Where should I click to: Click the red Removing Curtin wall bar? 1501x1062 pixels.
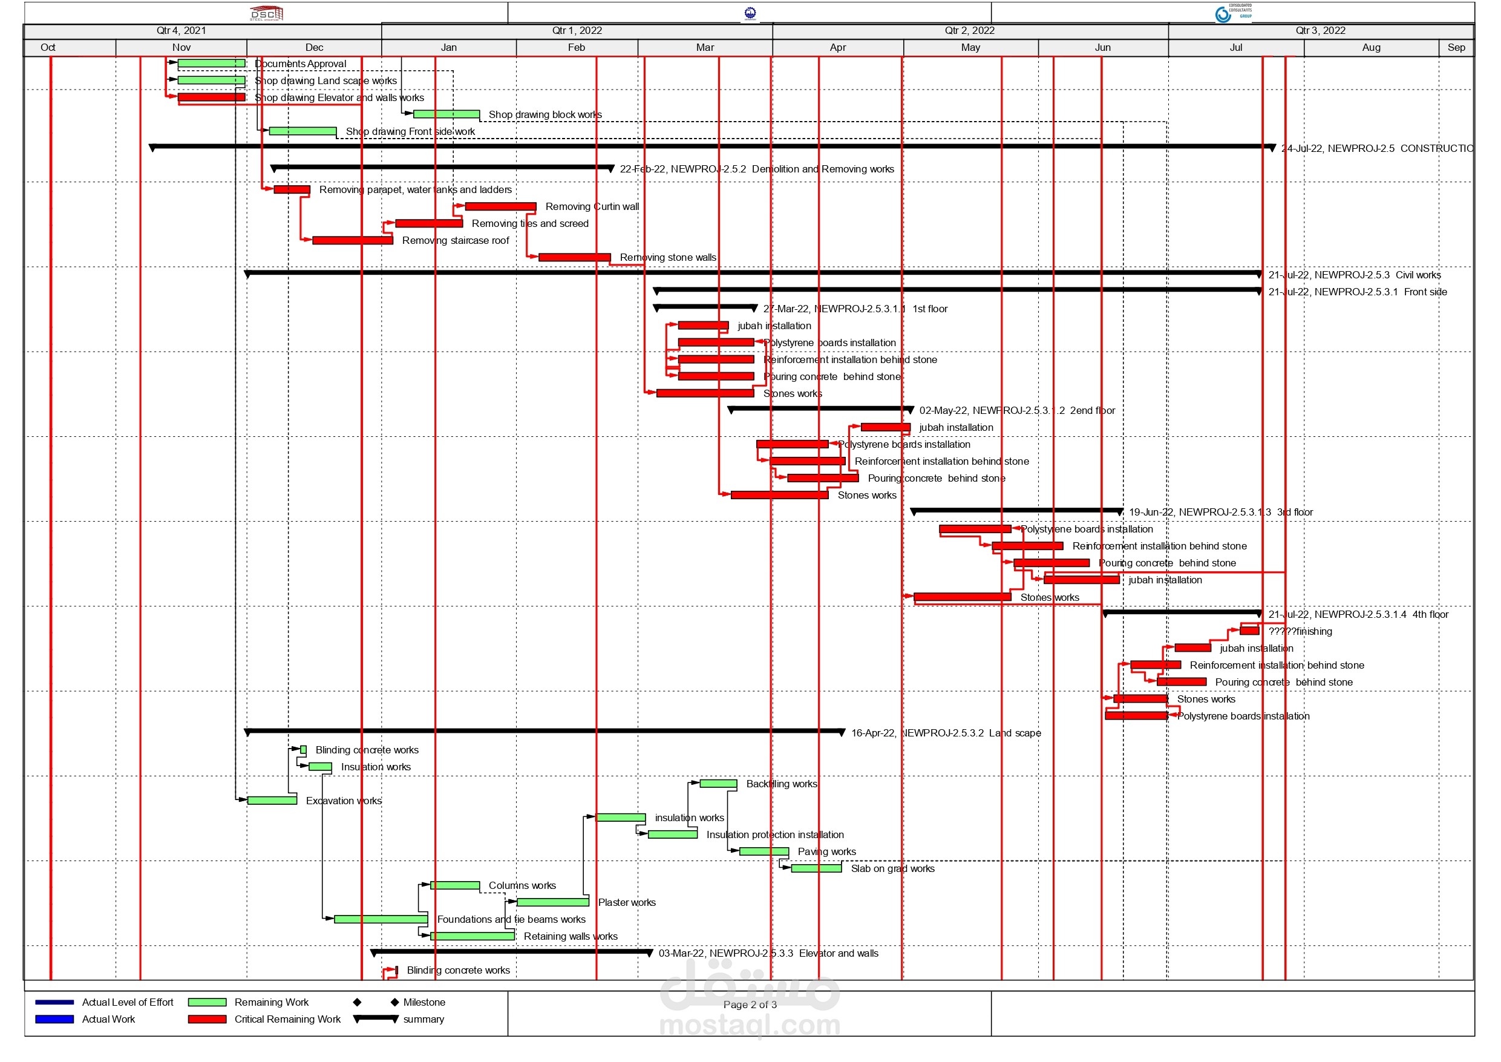pos(501,206)
